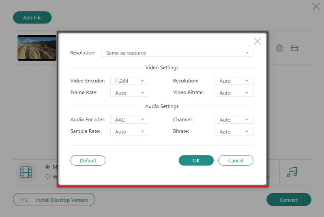Switch to the music note audio format icon
This screenshot has width=324, height=217.
[292, 173]
